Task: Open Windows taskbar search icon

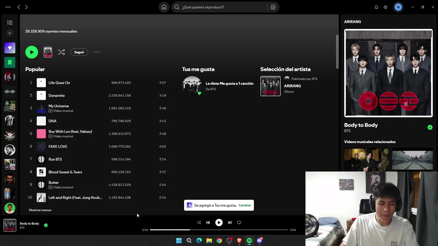Action: [189, 241]
